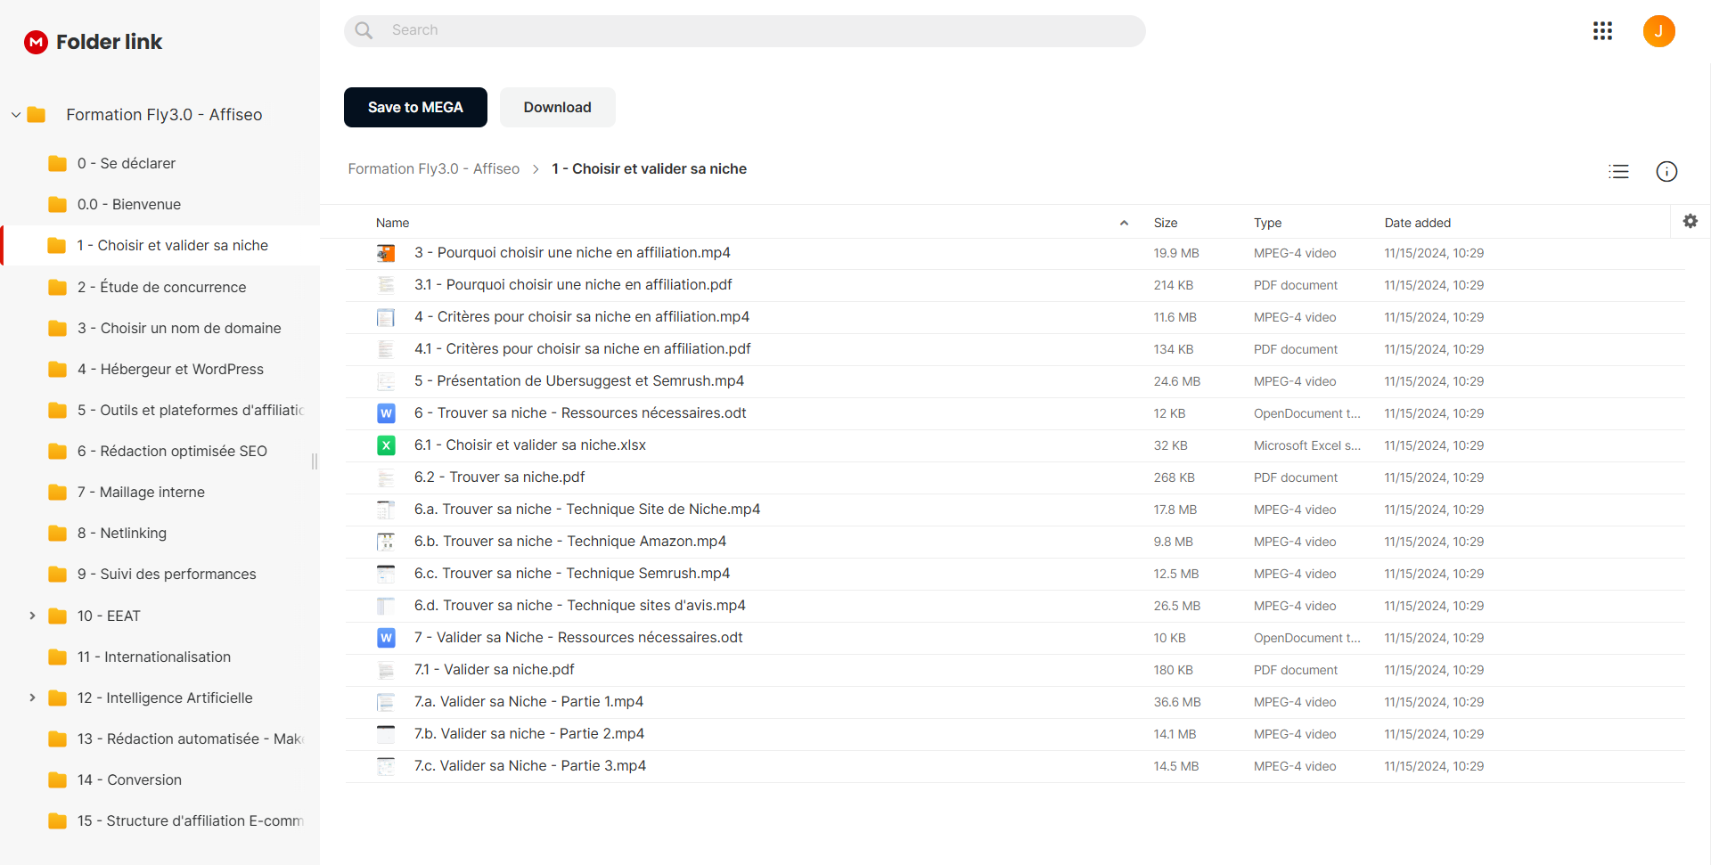Image resolution: width=1711 pixels, height=865 pixels.
Task: Click the search magnifier icon
Action: click(364, 30)
